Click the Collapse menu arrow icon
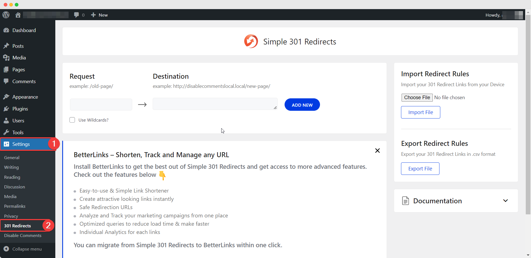Viewport: 531px width, 258px height. pyautogui.click(x=6, y=249)
